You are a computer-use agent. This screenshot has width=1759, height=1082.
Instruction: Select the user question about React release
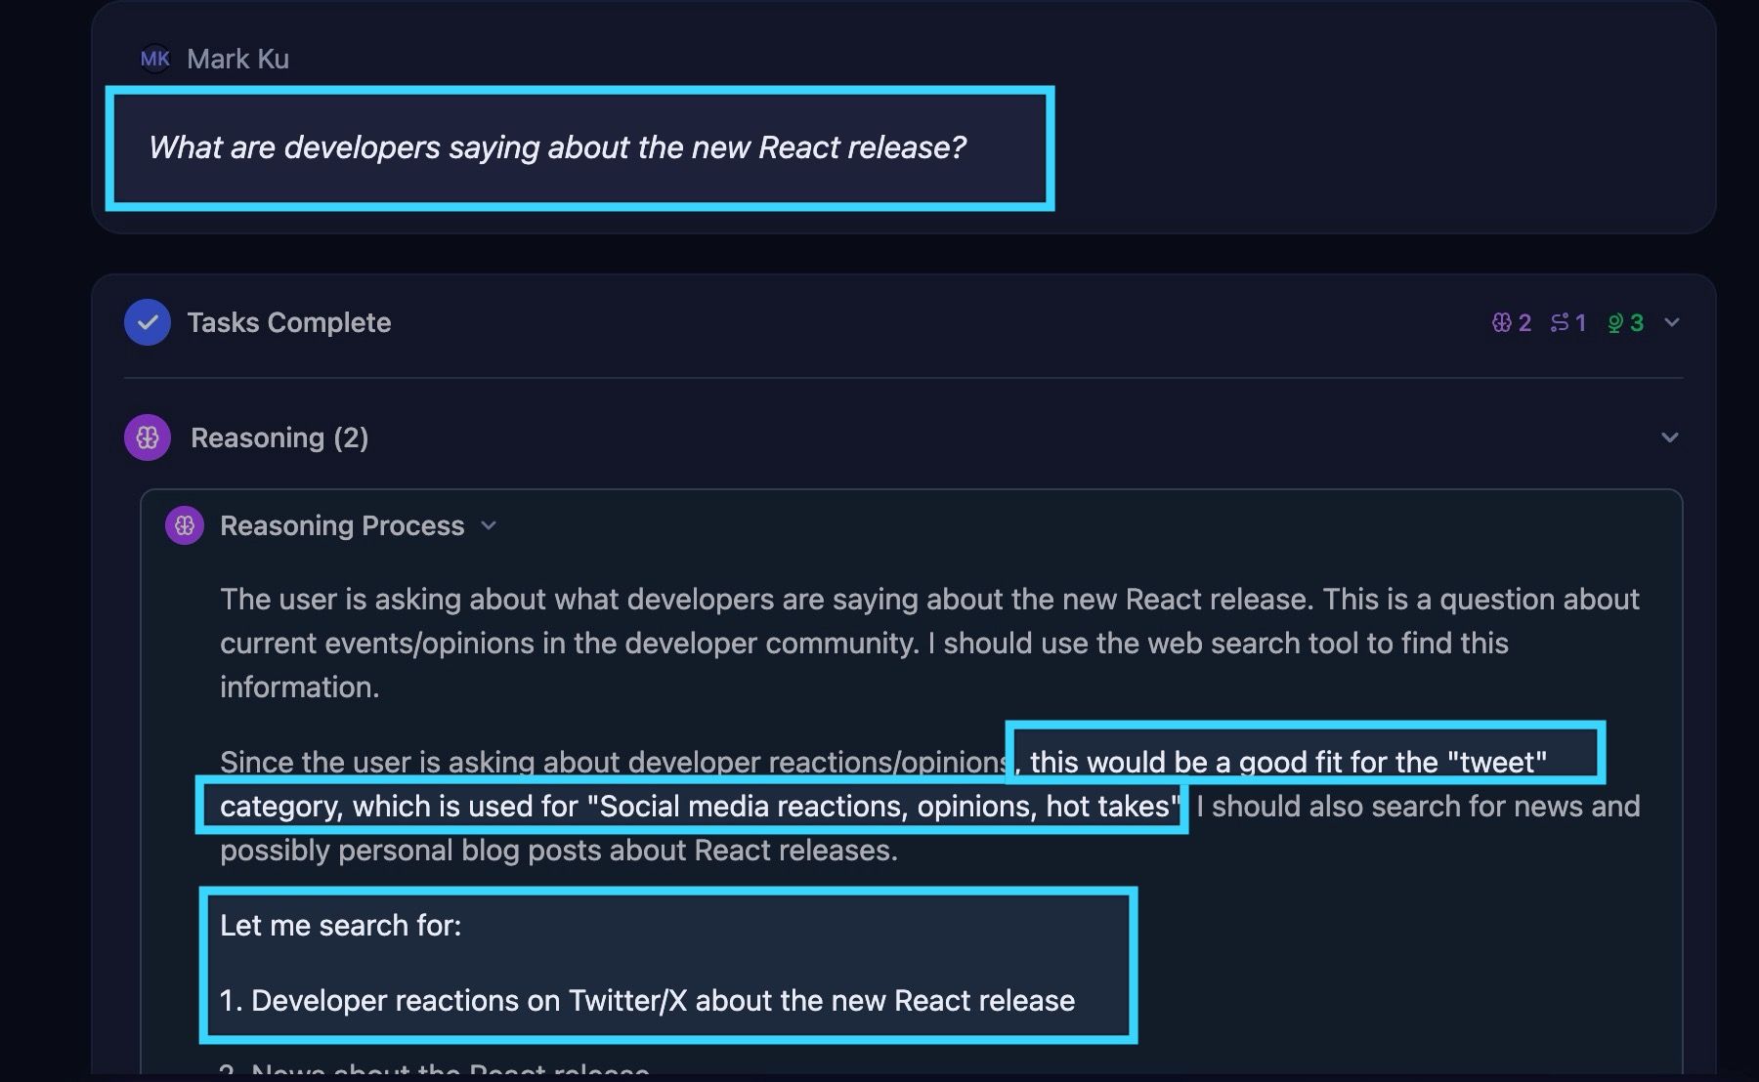pyautogui.click(x=557, y=147)
